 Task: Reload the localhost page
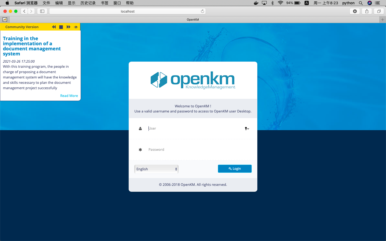[202, 11]
